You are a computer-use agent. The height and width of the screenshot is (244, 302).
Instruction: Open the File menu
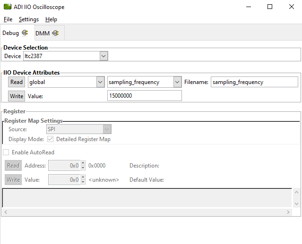point(8,19)
